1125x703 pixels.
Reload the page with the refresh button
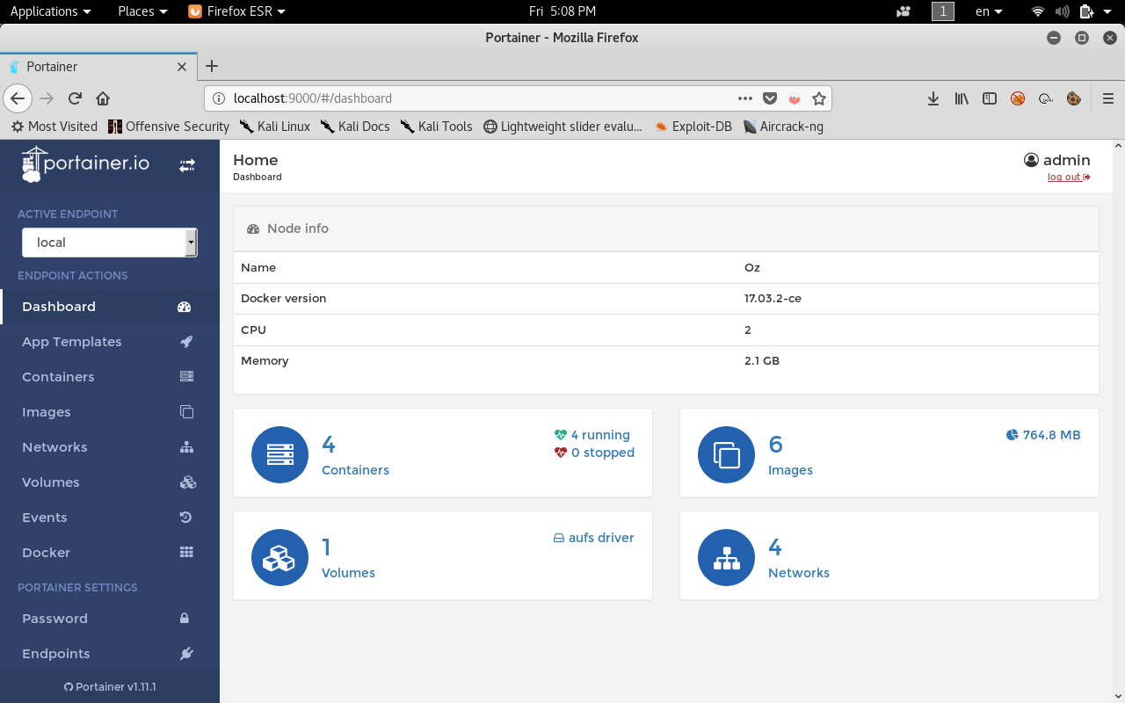click(76, 98)
